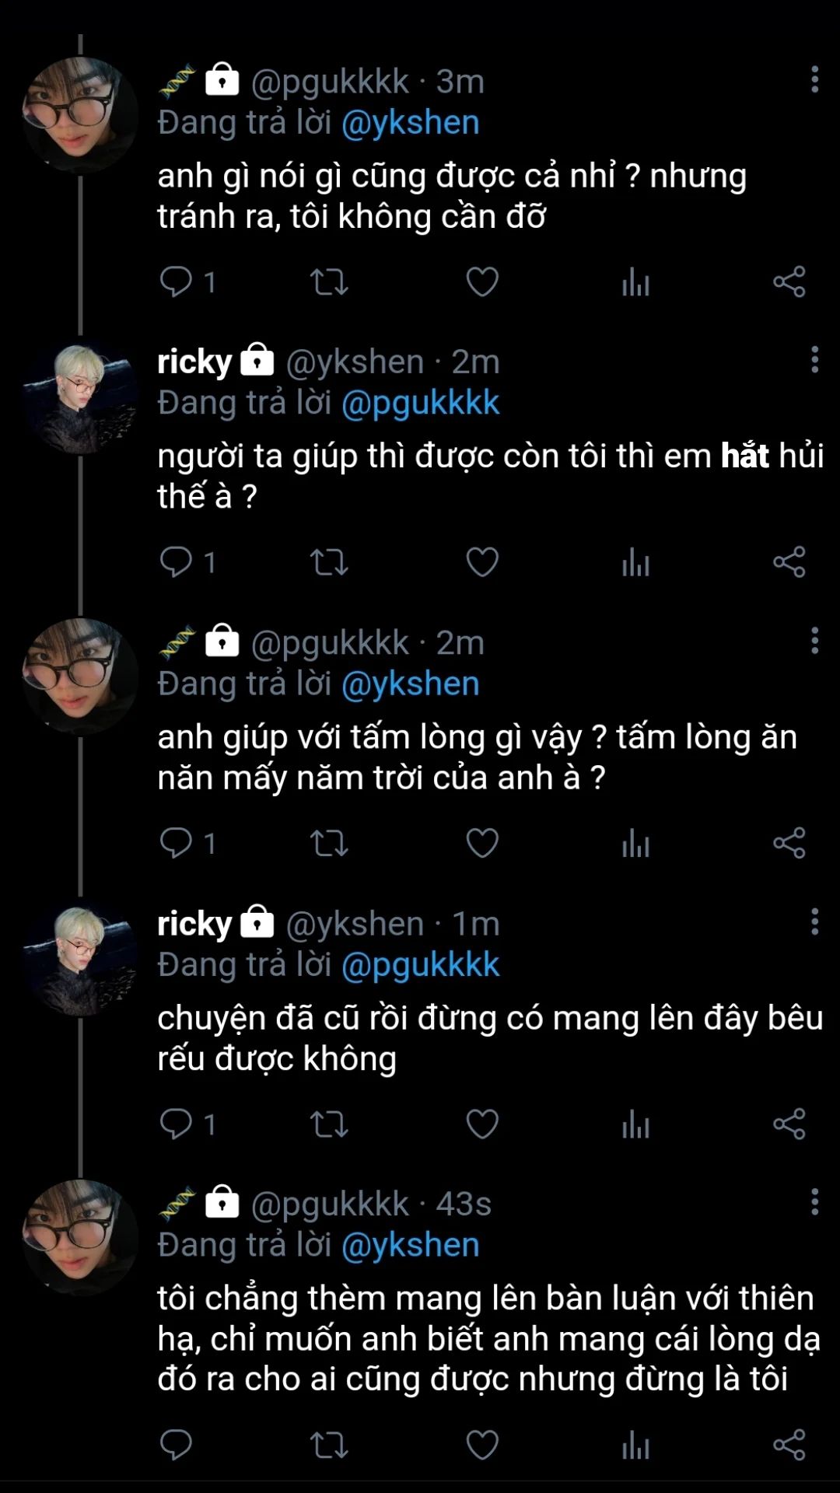Image resolution: width=840 pixels, height=1493 pixels.
Task: Open the more options on ricky's 2m tweet
Action: tap(814, 360)
